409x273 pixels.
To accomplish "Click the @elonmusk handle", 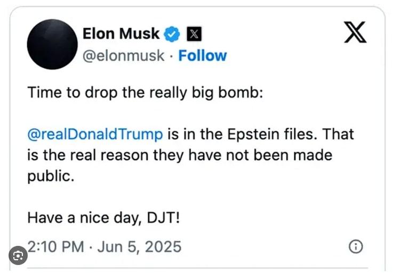I will click(x=123, y=56).
